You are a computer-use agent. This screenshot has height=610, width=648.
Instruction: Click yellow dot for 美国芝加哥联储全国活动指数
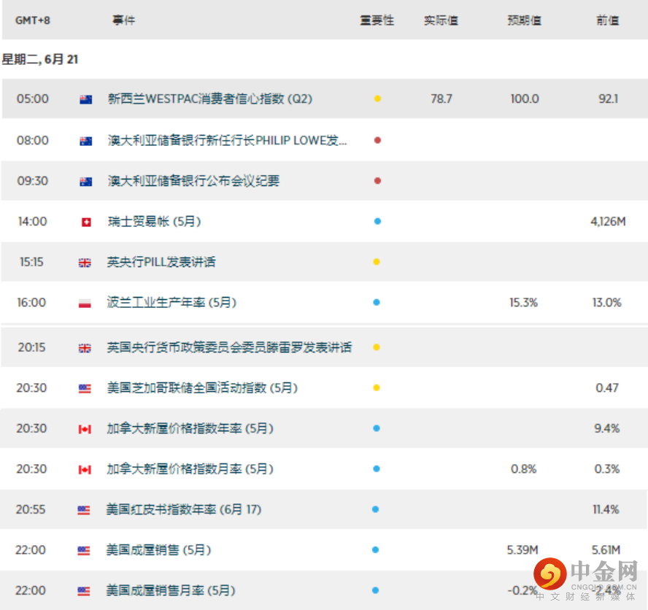[x=377, y=388]
